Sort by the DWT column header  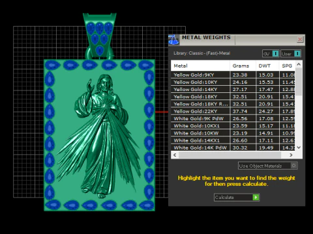(267, 66)
